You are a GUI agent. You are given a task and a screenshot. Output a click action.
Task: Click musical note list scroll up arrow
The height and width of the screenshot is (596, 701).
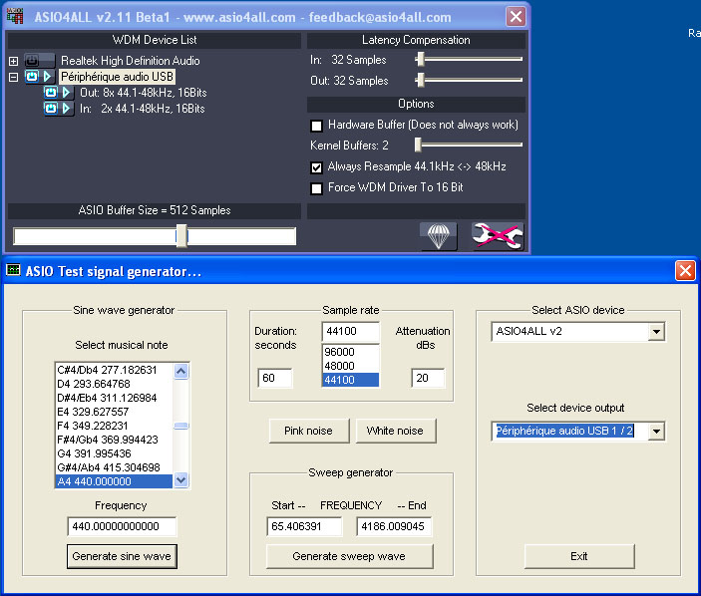pyautogui.click(x=181, y=371)
